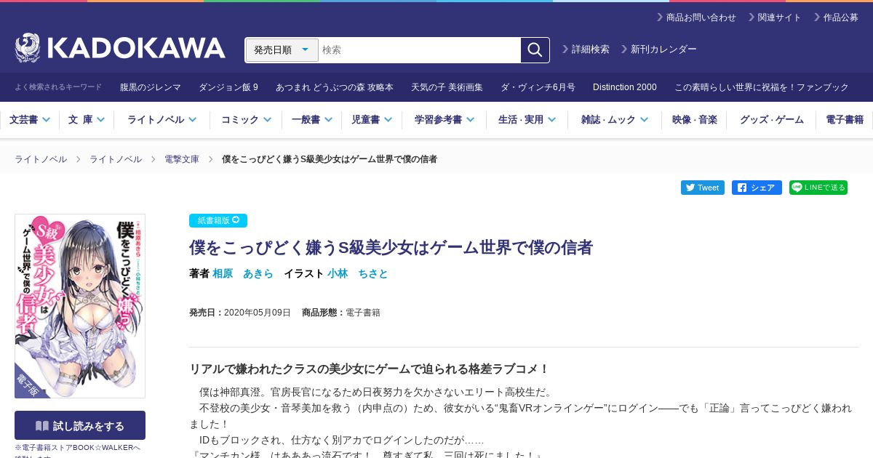The width and height of the screenshot is (873, 458).
Task: Send via the LINEで送る button
Action: 818,188
